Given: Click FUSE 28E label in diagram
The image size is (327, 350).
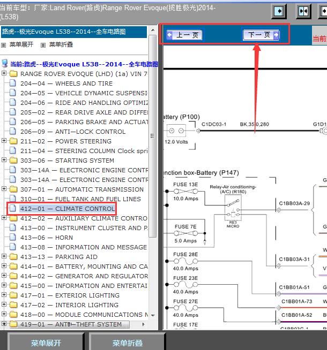Looking at the screenshot, I should tap(185, 254).
